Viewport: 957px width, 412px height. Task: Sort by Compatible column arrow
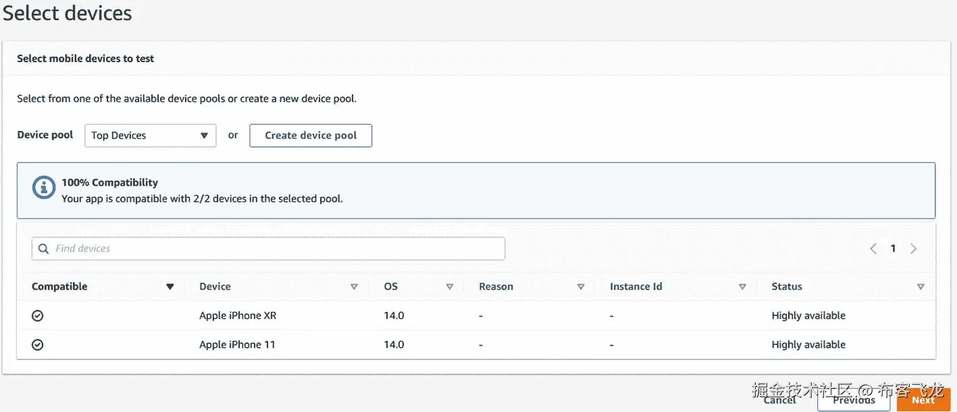point(170,287)
